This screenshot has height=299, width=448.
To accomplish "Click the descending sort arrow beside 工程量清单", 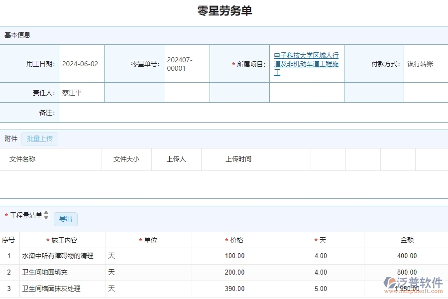I will 45,218.
